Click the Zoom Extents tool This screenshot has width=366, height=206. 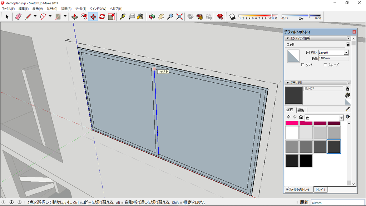179,16
